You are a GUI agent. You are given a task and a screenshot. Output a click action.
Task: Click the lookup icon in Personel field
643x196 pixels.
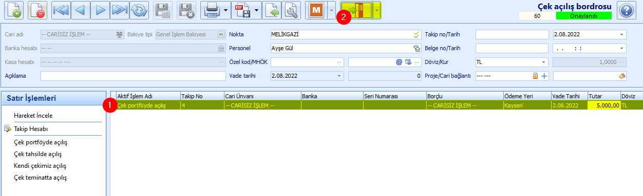pos(417,48)
